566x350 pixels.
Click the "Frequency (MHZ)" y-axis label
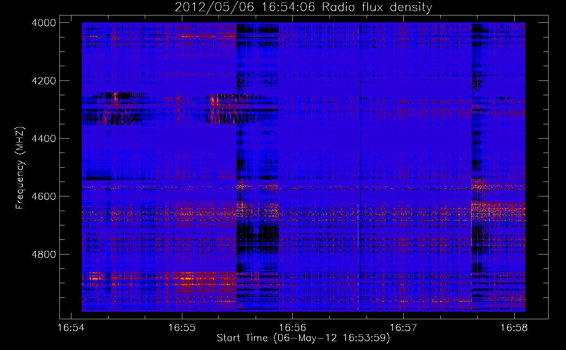[20, 168]
